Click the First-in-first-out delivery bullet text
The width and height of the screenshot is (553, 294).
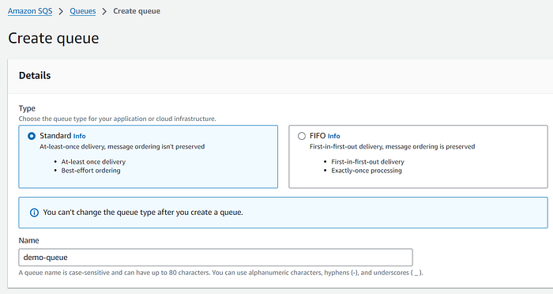pyautogui.click(x=367, y=162)
